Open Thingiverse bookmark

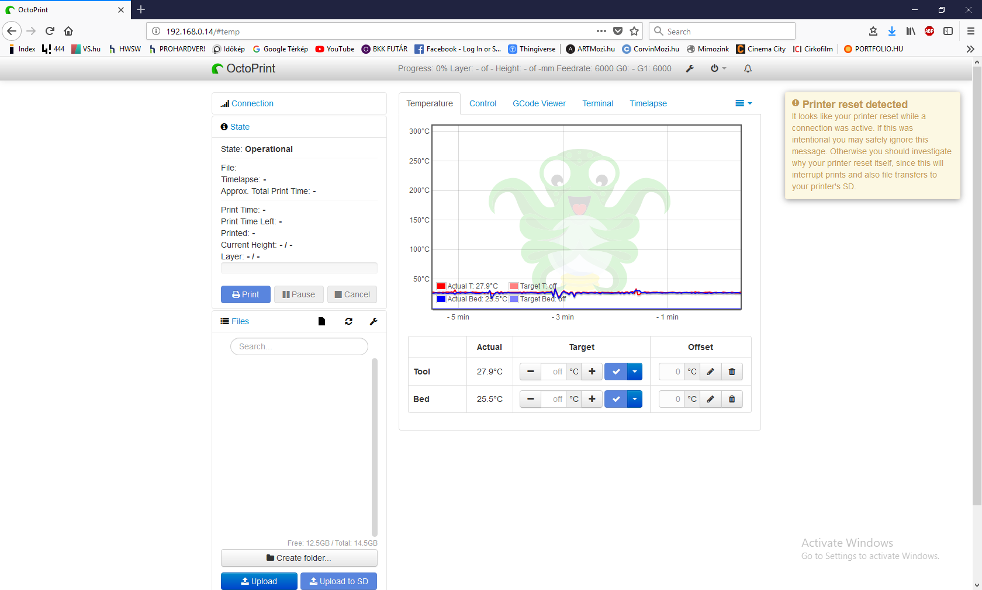coord(532,49)
